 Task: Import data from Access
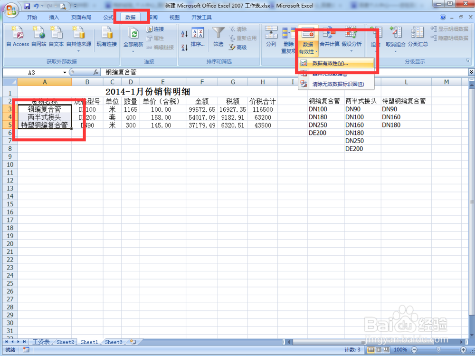[x=18, y=37]
